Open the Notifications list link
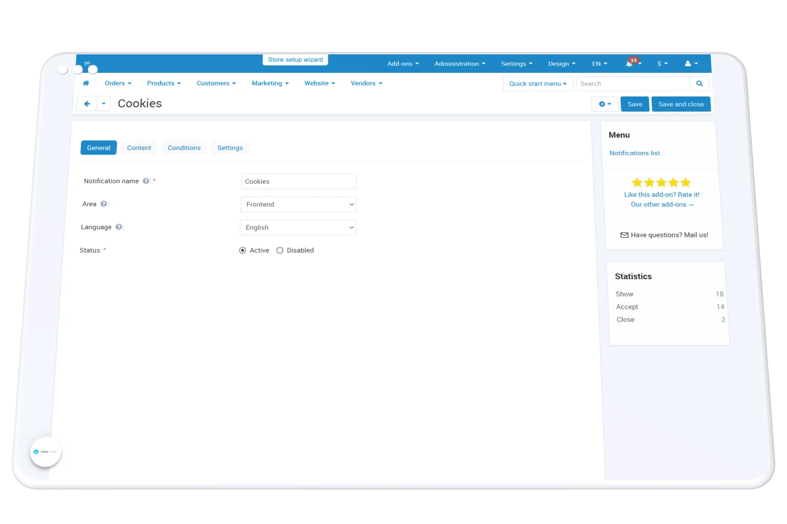Screen dimensions: 787x524 pyautogui.click(x=634, y=153)
